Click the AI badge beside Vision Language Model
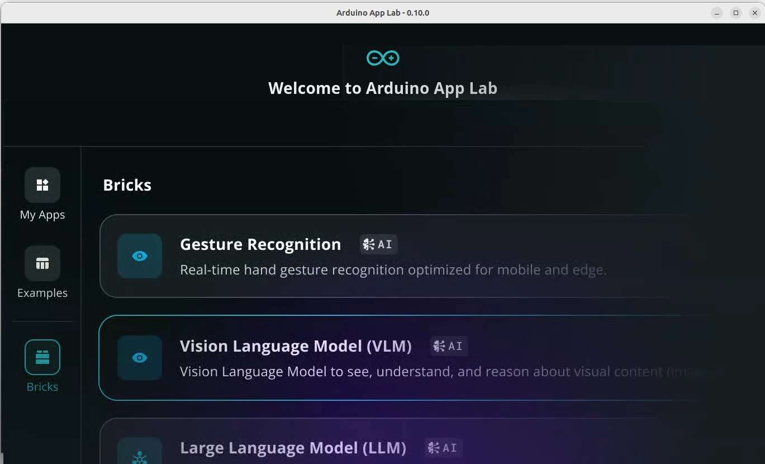 click(x=449, y=346)
